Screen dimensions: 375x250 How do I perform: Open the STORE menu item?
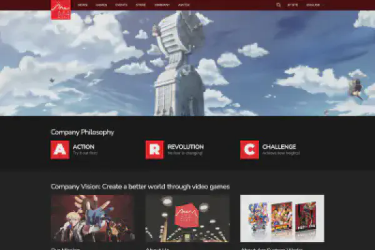pos(141,5)
